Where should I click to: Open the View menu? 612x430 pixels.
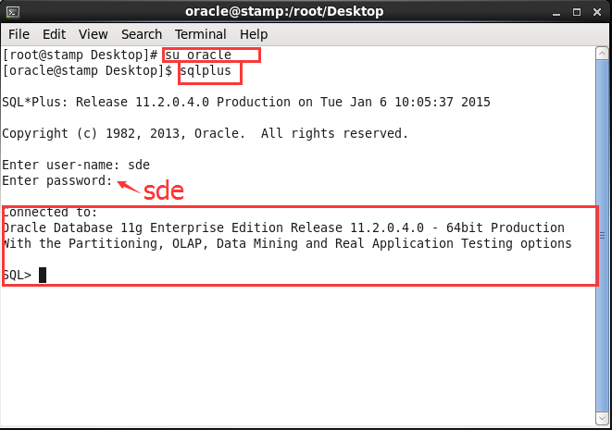pyautogui.click(x=93, y=34)
